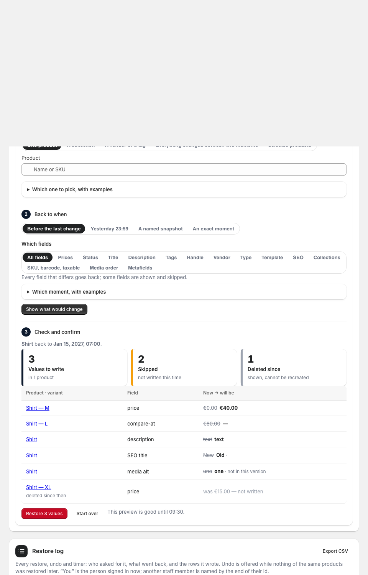Click the 'Field' column header

pos(133,393)
